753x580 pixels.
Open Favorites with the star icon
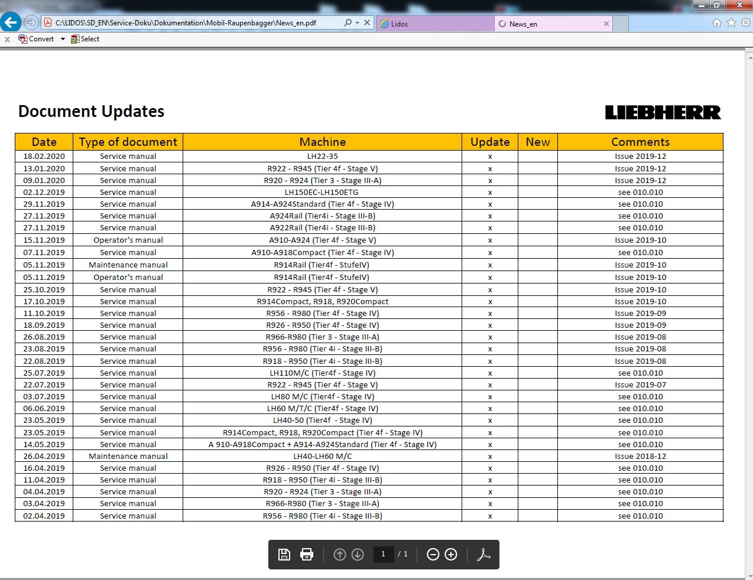pyautogui.click(x=731, y=22)
